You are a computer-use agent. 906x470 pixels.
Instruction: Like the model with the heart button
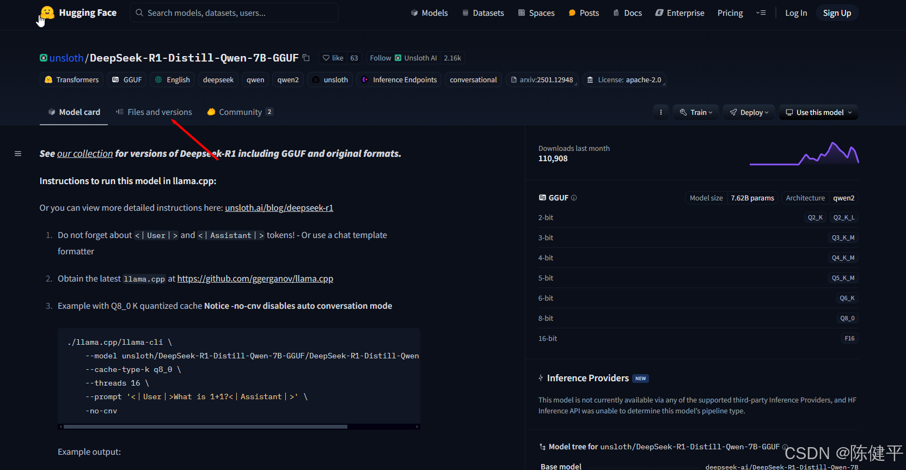[x=333, y=58]
